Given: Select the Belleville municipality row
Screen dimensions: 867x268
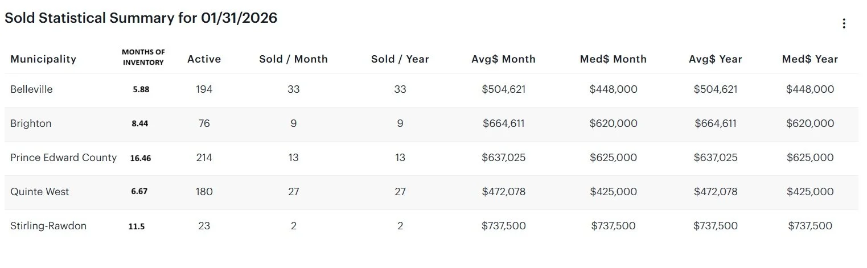Looking at the screenshot, I should point(31,89).
